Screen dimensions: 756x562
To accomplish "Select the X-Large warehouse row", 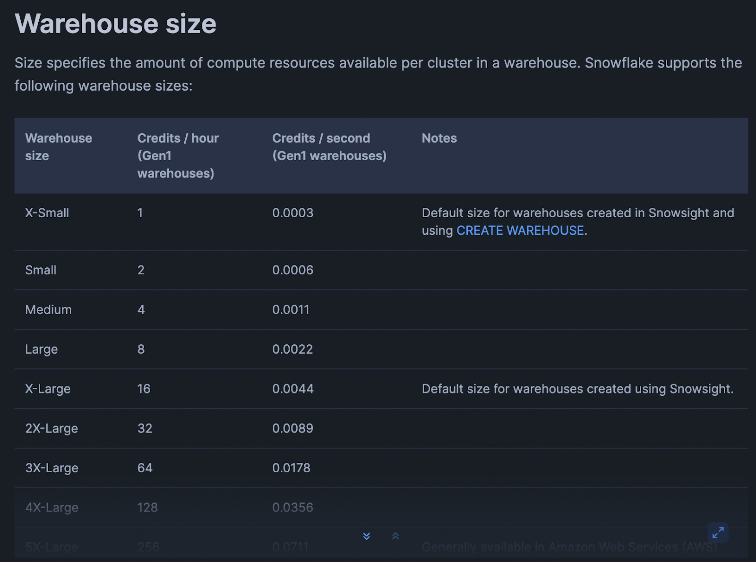I will (48, 389).
